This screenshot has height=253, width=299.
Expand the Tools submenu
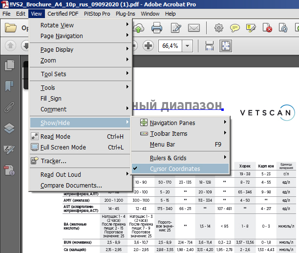pos(81,88)
